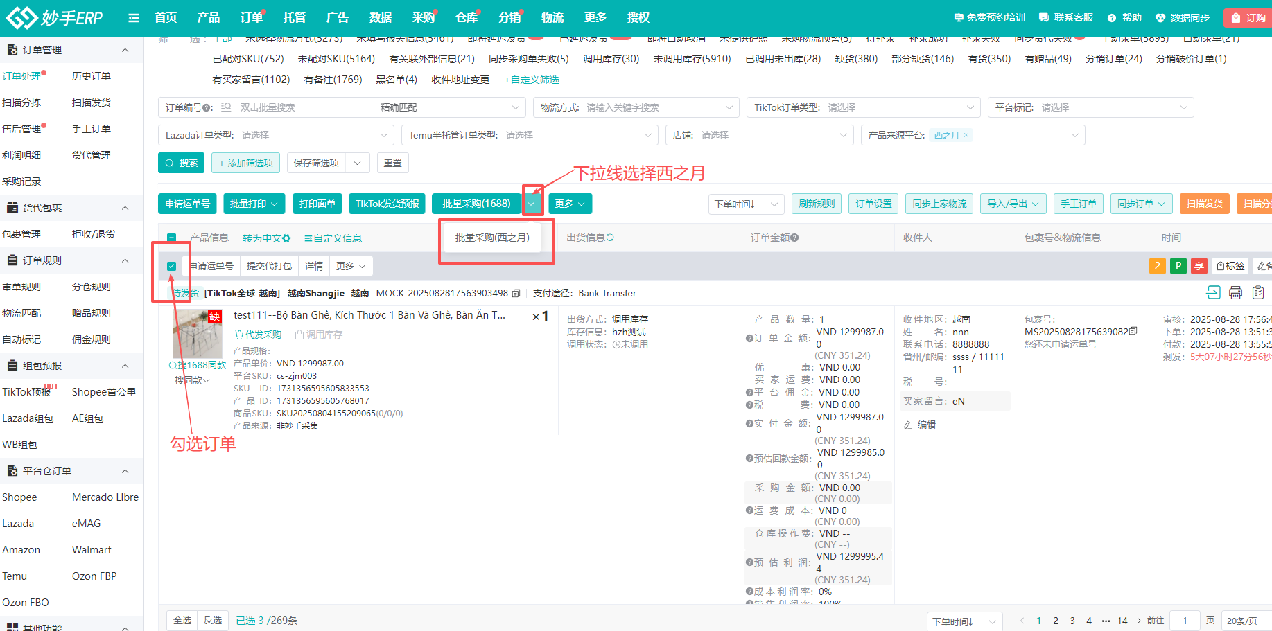Click the order export arrow icon
1272x631 pixels.
[x=1213, y=292]
